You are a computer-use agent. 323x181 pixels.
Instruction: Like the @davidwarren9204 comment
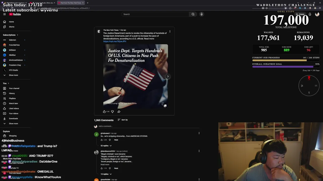[102, 168]
